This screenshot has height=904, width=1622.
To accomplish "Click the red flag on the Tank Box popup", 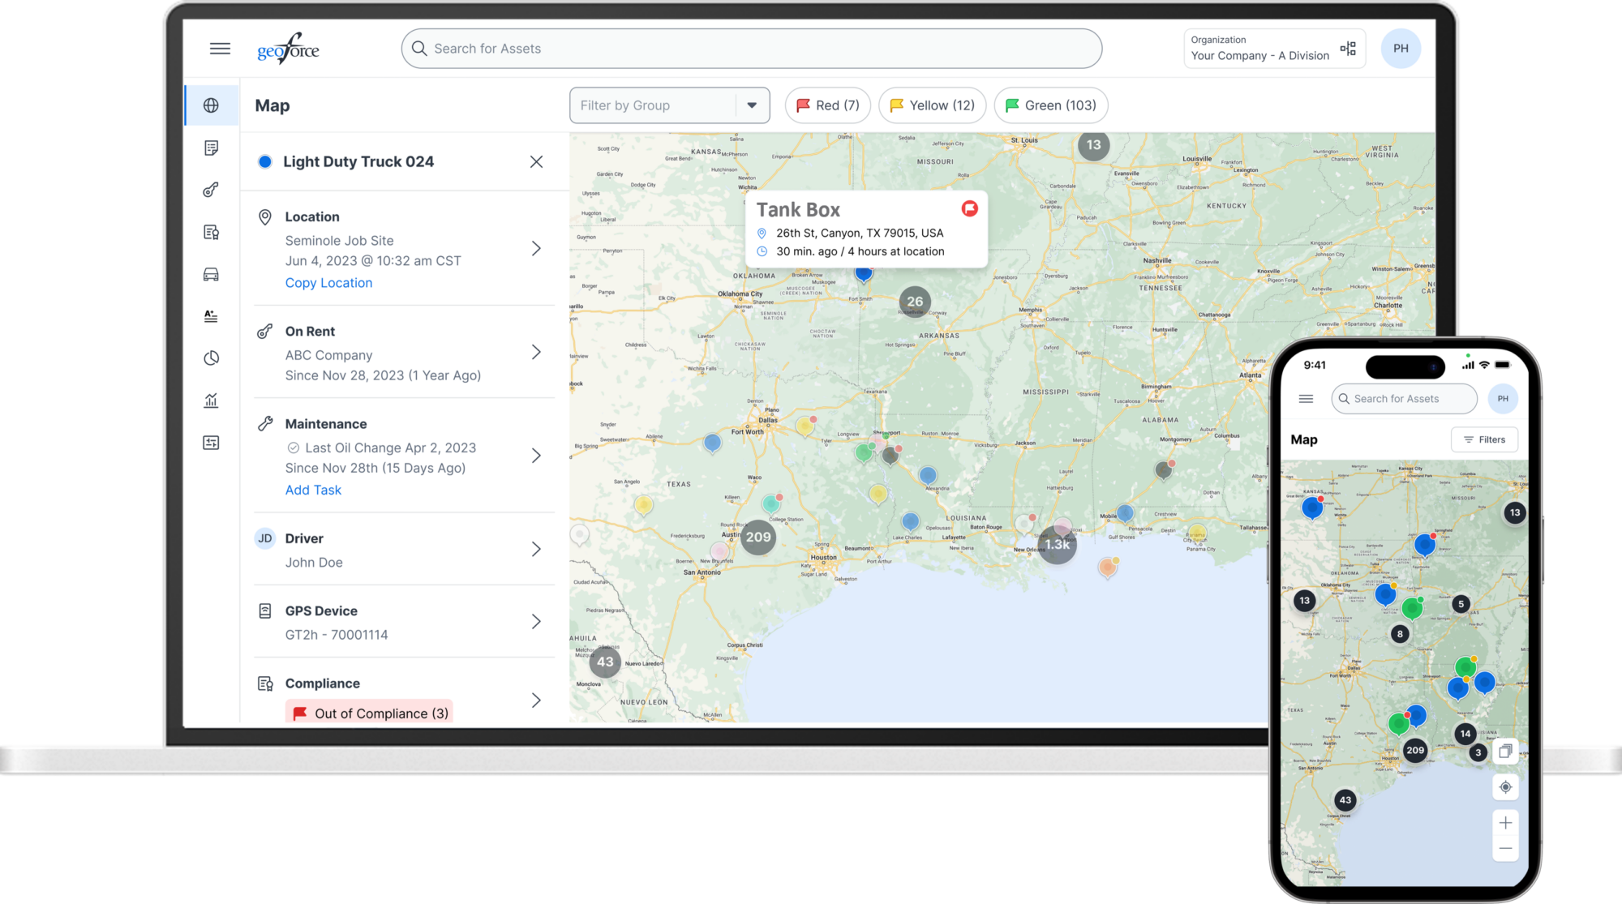I will click(x=968, y=208).
